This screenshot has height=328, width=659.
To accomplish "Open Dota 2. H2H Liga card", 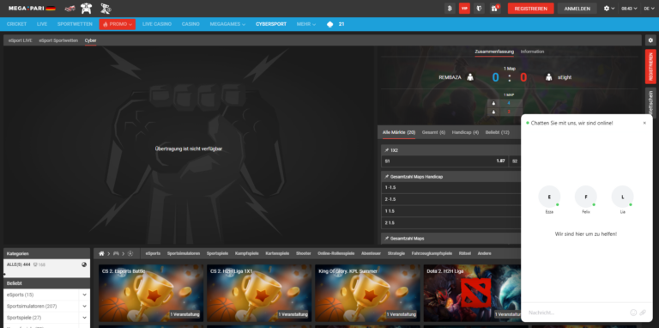I will click(473, 293).
